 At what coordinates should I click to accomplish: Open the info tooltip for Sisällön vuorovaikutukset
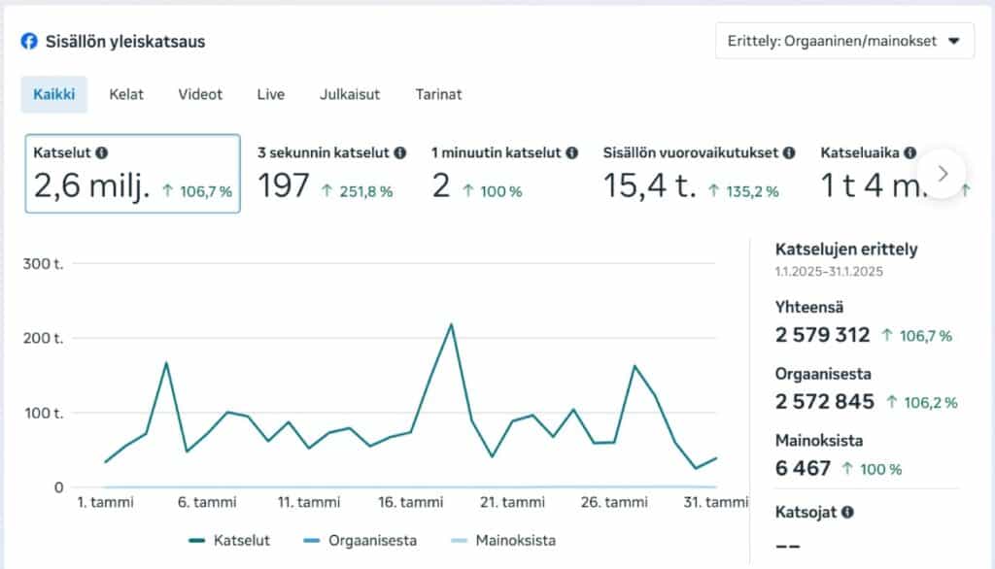pyautogui.click(x=788, y=153)
